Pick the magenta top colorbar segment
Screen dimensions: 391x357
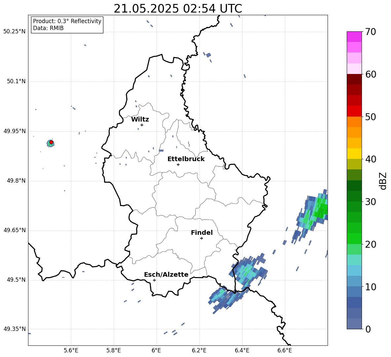pos(354,37)
